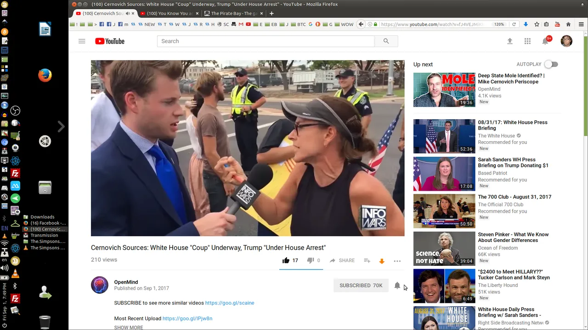588x330 pixels.
Task: Open Steven Pinker Gender Differences thumbnail
Action: pos(444,248)
